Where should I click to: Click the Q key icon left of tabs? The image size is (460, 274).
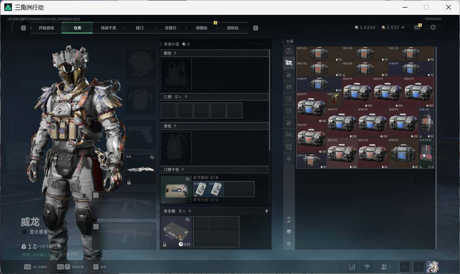[23, 28]
